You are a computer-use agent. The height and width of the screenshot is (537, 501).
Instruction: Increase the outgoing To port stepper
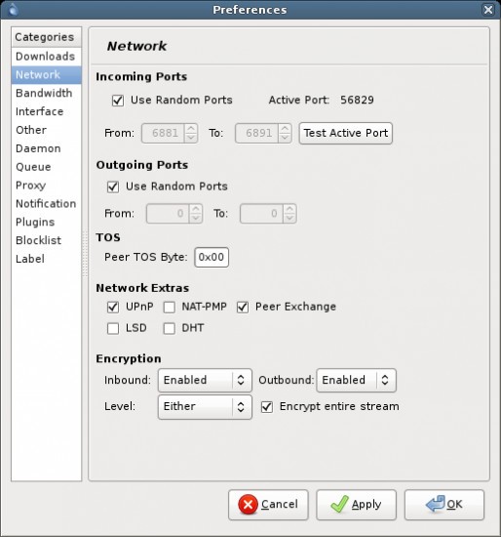pos(289,209)
